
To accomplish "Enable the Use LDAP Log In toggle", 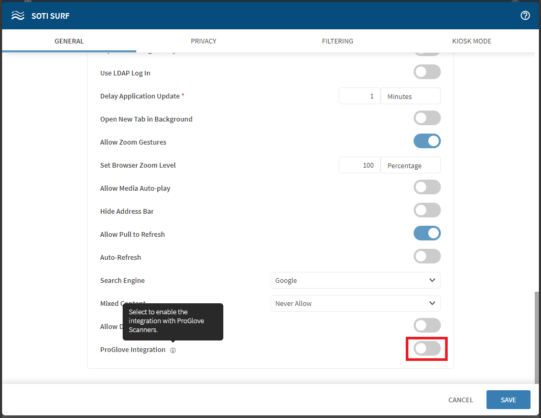I will click(x=427, y=72).
